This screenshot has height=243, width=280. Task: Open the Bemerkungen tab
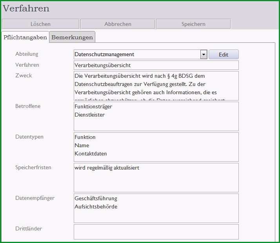pyautogui.click(x=72, y=37)
